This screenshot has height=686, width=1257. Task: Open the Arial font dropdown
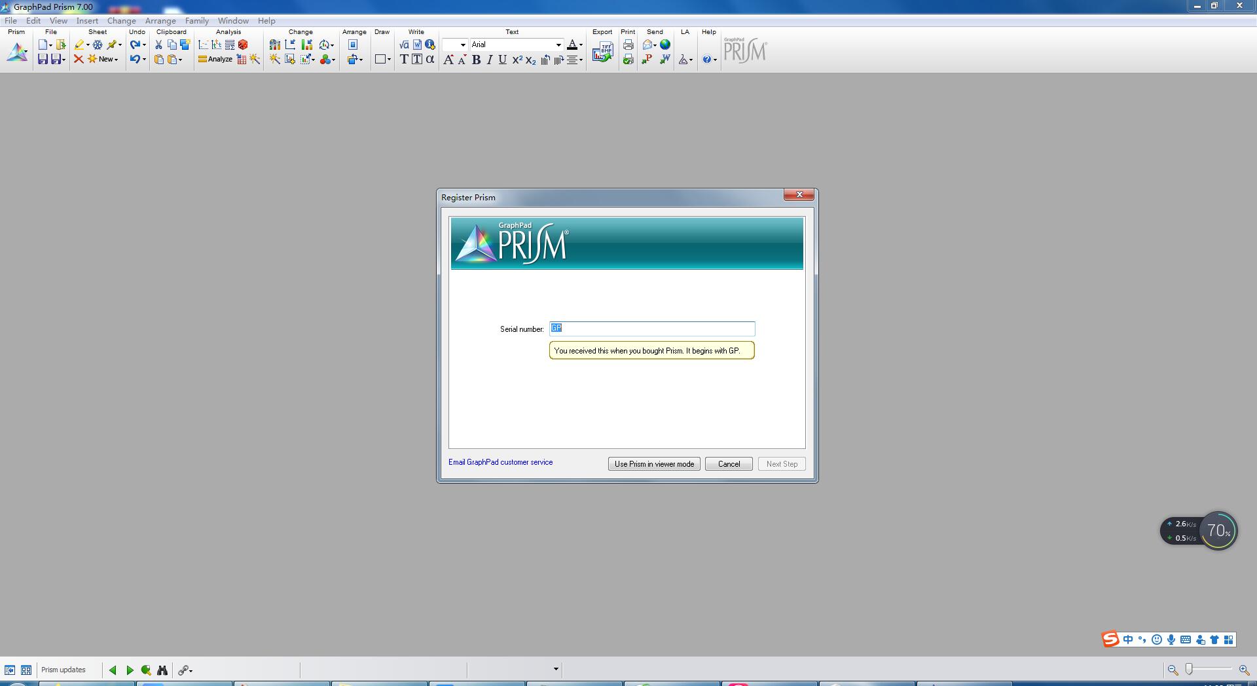tap(558, 45)
